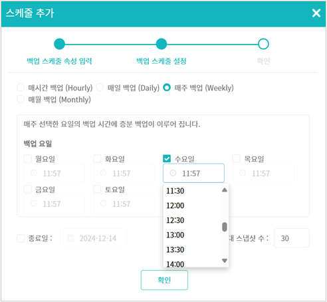Check the 월요일 checkbox

pos(28,158)
